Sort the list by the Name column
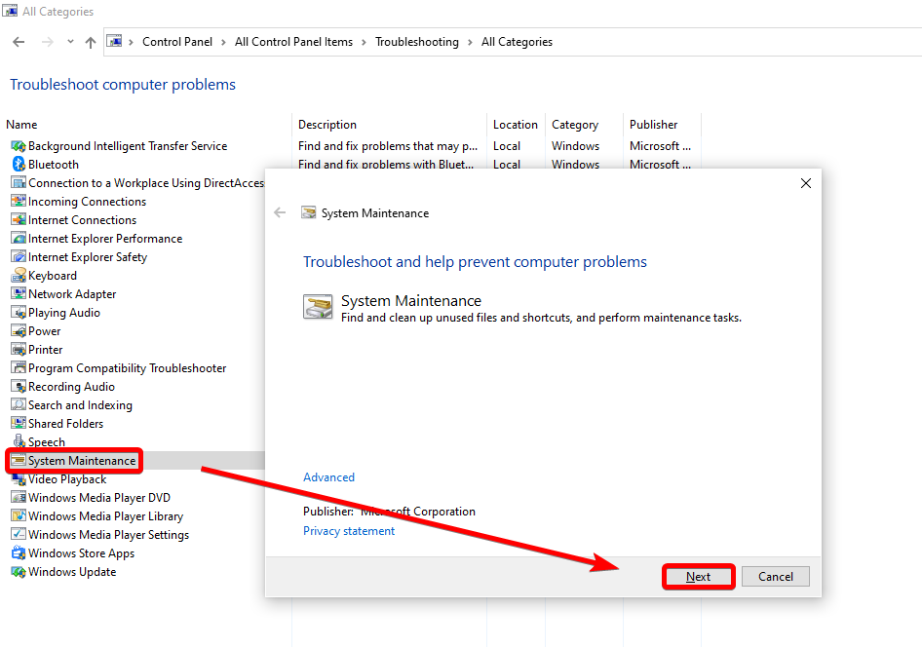The width and height of the screenshot is (922, 647). click(21, 124)
